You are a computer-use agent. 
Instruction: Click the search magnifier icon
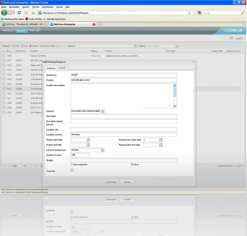135,46
